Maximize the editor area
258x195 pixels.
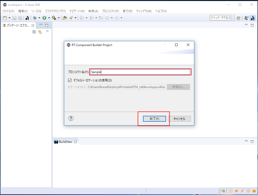pyautogui.click(x=252, y=25)
